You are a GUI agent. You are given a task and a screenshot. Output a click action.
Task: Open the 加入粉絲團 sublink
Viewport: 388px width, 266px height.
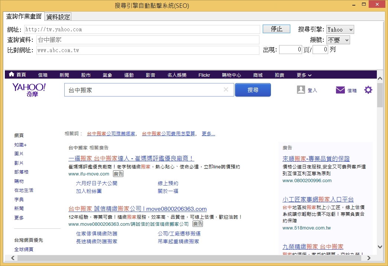[x=89, y=191]
